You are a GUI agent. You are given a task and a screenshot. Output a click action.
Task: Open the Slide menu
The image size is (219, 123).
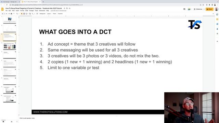tap(27, 11)
